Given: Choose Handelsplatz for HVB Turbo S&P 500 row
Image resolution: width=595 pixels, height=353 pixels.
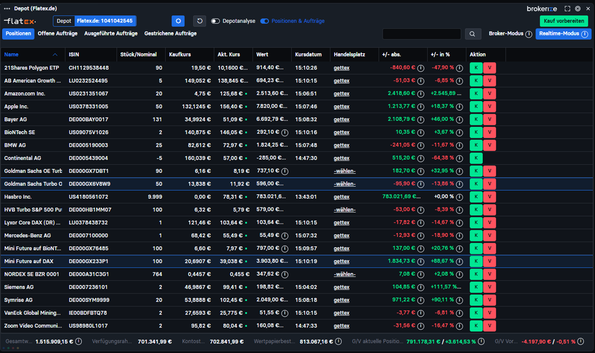Looking at the screenshot, I should (x=345, y=209).
